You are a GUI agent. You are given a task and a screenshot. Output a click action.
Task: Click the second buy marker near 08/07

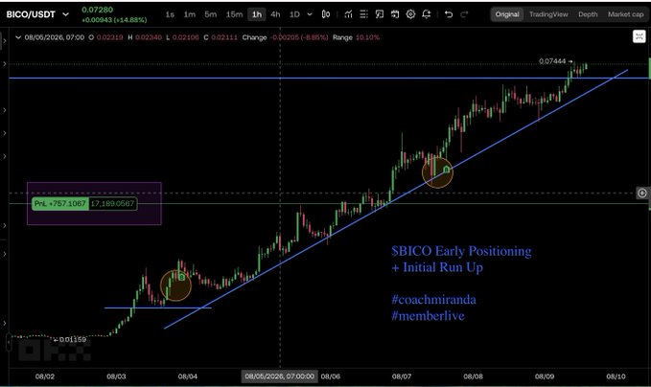[x=447, y=170]
